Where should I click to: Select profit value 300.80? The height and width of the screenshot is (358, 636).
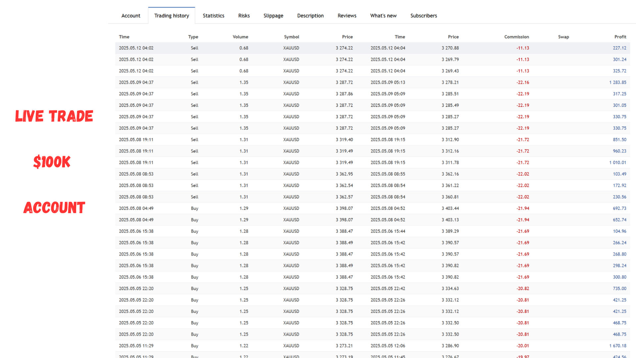(x=619, y=277)
